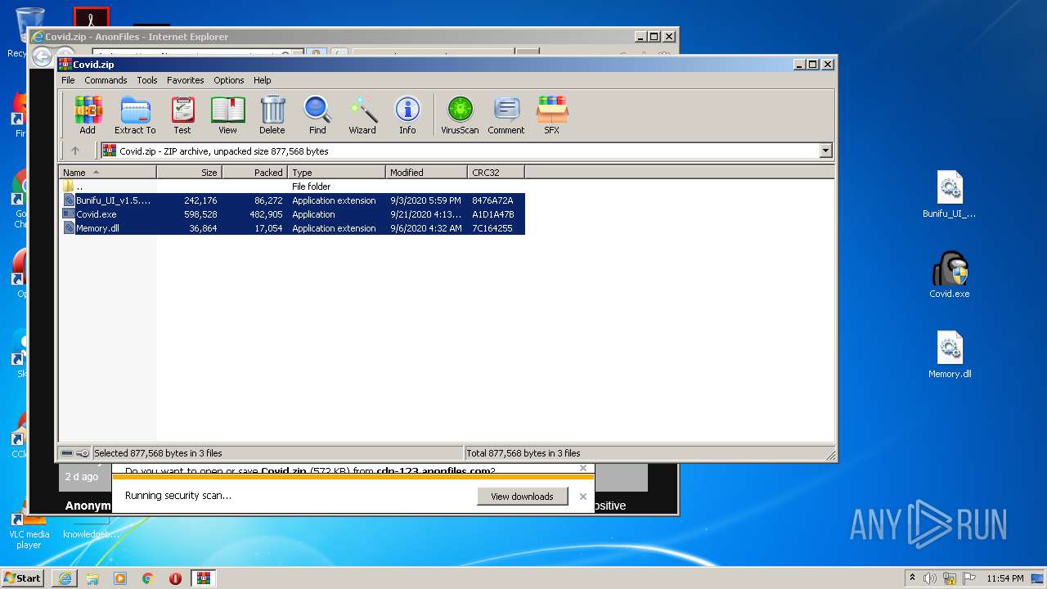Screen dimensions: 1047x589
Task: Sort by Size column header
Action: (x=189, y=173)
